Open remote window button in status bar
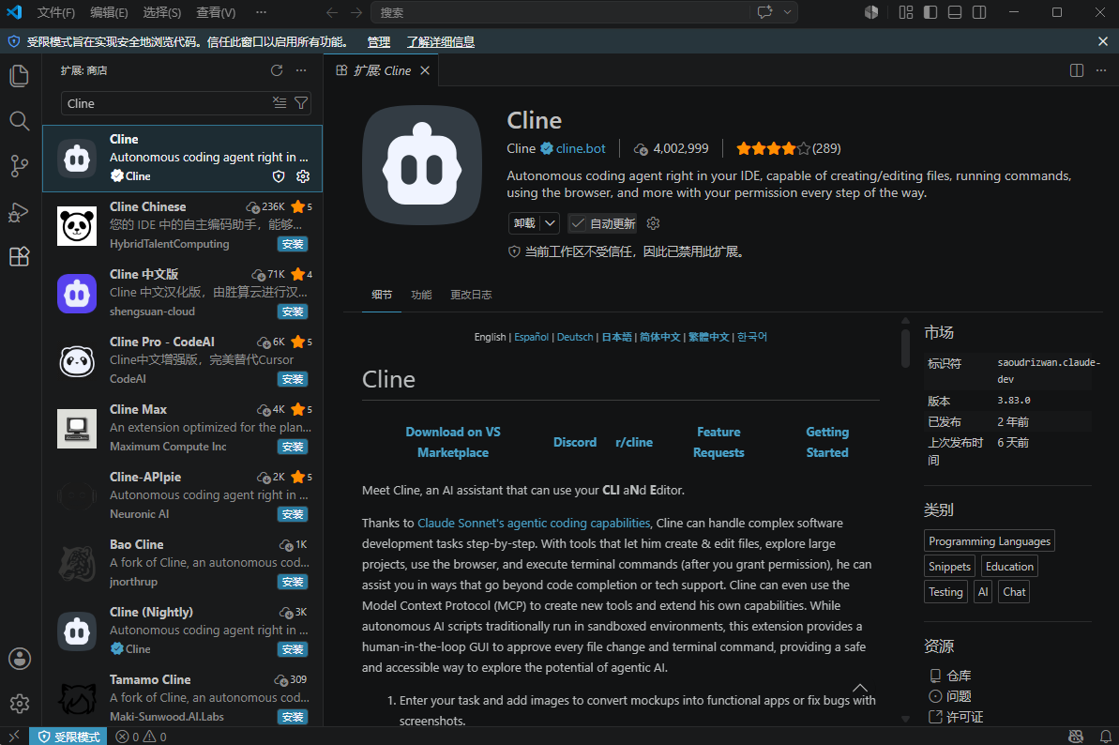The image size is (1119, 745). tap(14, 737)
